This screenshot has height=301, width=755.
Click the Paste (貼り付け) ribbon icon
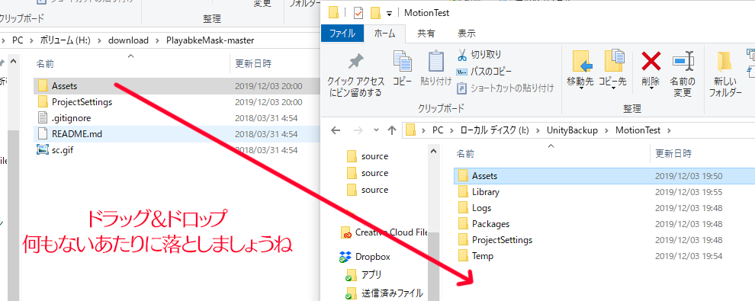[435, 68]
